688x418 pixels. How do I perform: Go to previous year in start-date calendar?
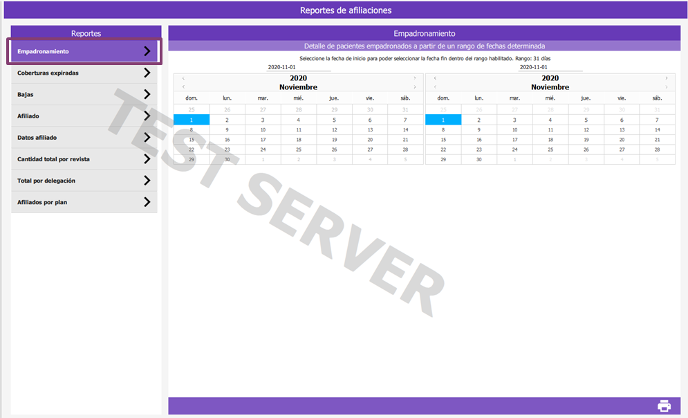pos(183,78)
